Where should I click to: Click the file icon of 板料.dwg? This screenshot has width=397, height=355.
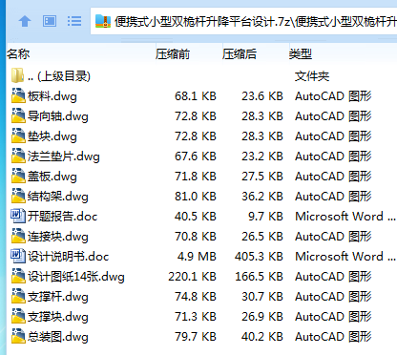pos(18,95)
